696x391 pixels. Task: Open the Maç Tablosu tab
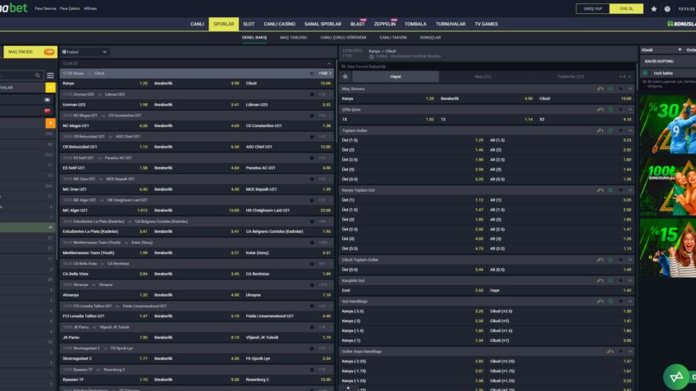click(x=293, y=37)
